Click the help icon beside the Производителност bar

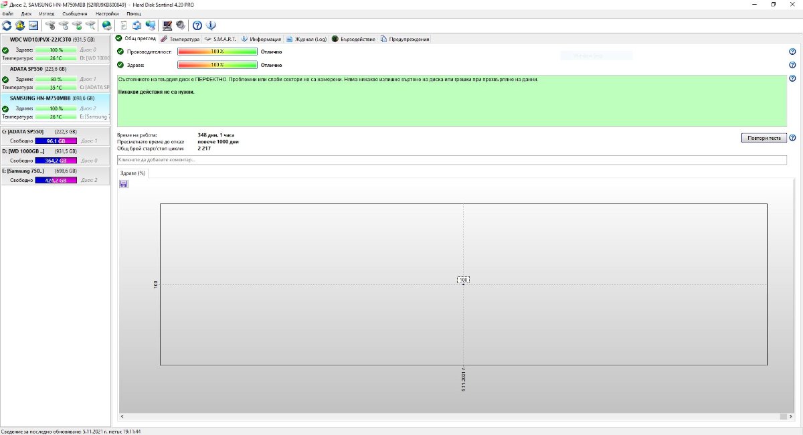coord(792,52)
